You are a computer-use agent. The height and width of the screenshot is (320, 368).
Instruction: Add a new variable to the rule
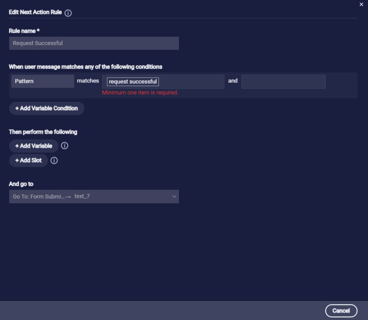coord(34,146)
